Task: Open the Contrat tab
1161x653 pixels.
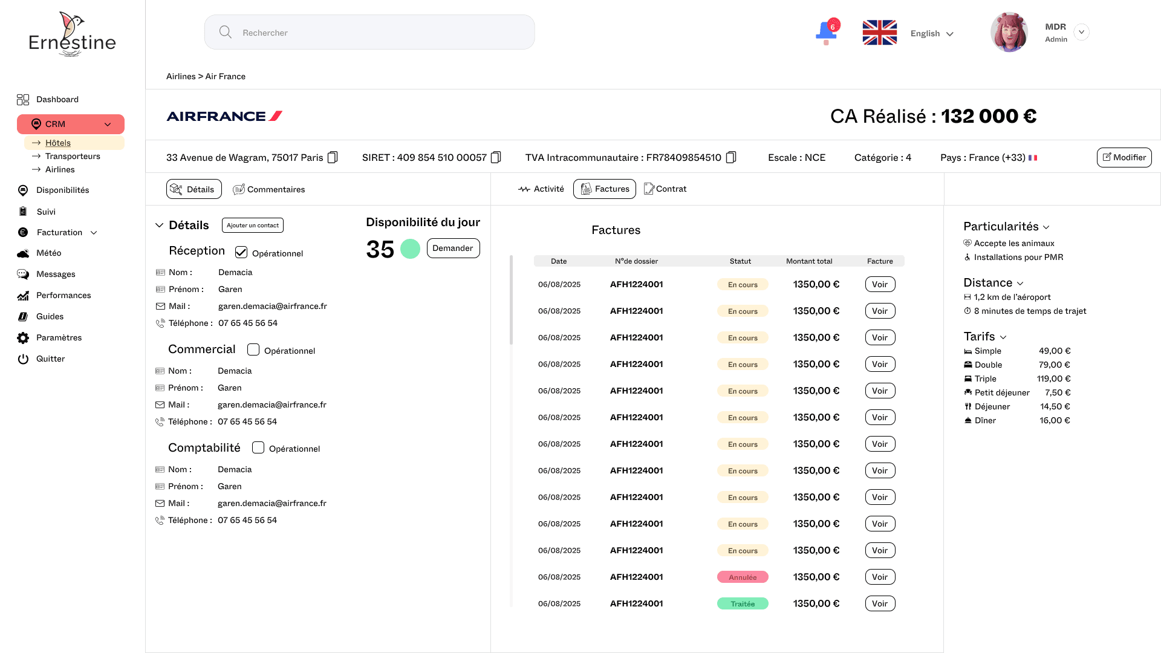Action: [x=665, y=189]
